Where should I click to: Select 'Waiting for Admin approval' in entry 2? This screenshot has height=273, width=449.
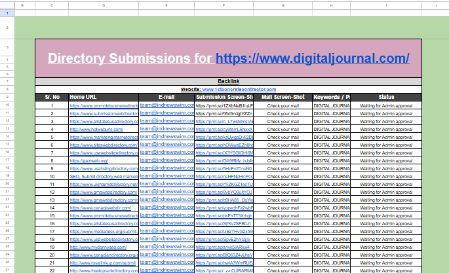coord(386,114)
